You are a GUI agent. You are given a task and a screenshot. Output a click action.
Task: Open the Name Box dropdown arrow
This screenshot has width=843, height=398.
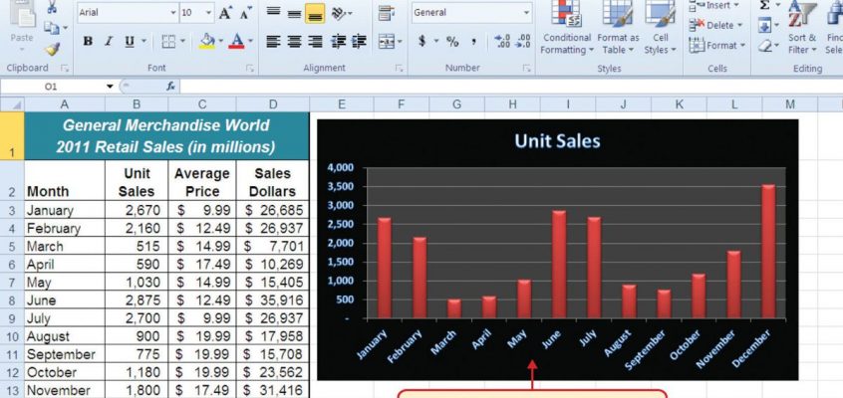110,87
